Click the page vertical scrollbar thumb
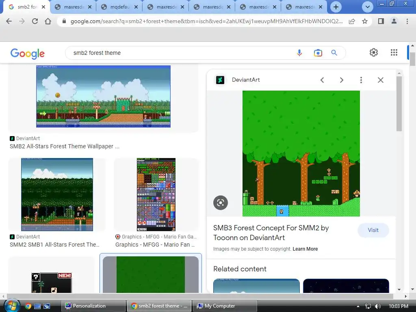This screenshot has height=312, width=416. 412,59
